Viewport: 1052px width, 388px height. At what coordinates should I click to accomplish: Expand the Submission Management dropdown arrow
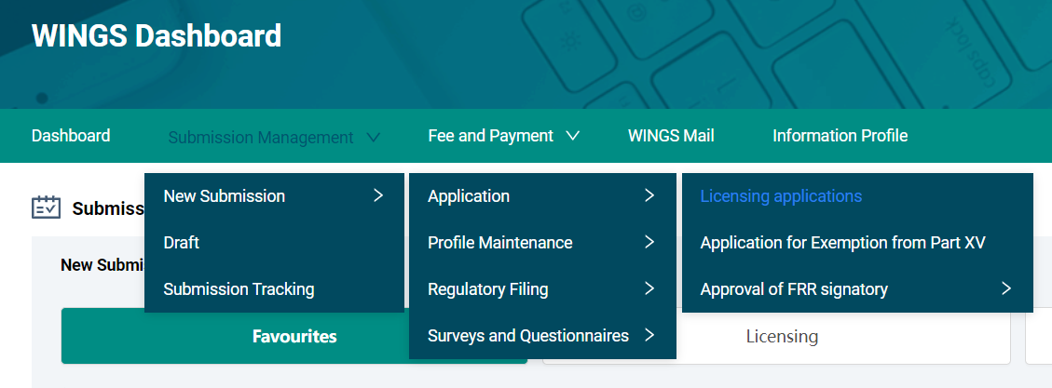(374, 138)
